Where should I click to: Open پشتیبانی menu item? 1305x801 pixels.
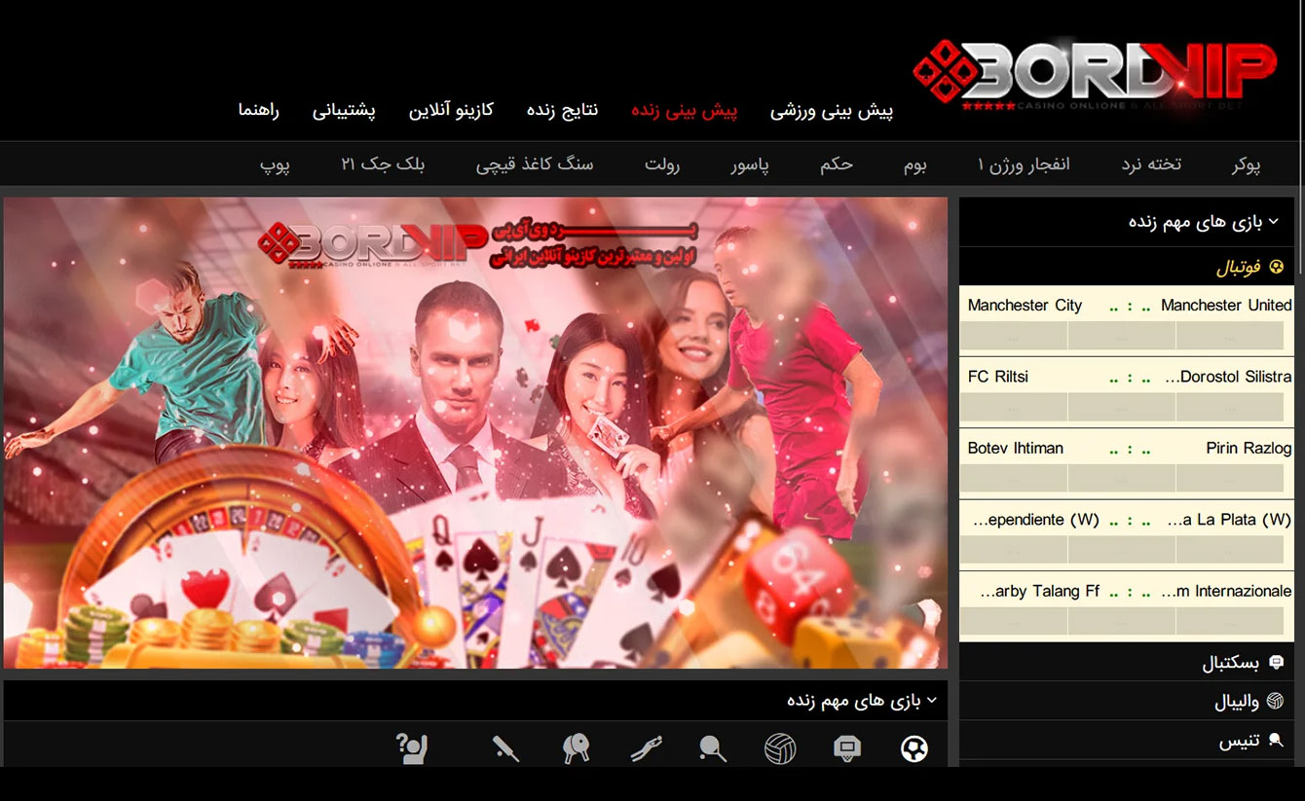coord(344,111)
